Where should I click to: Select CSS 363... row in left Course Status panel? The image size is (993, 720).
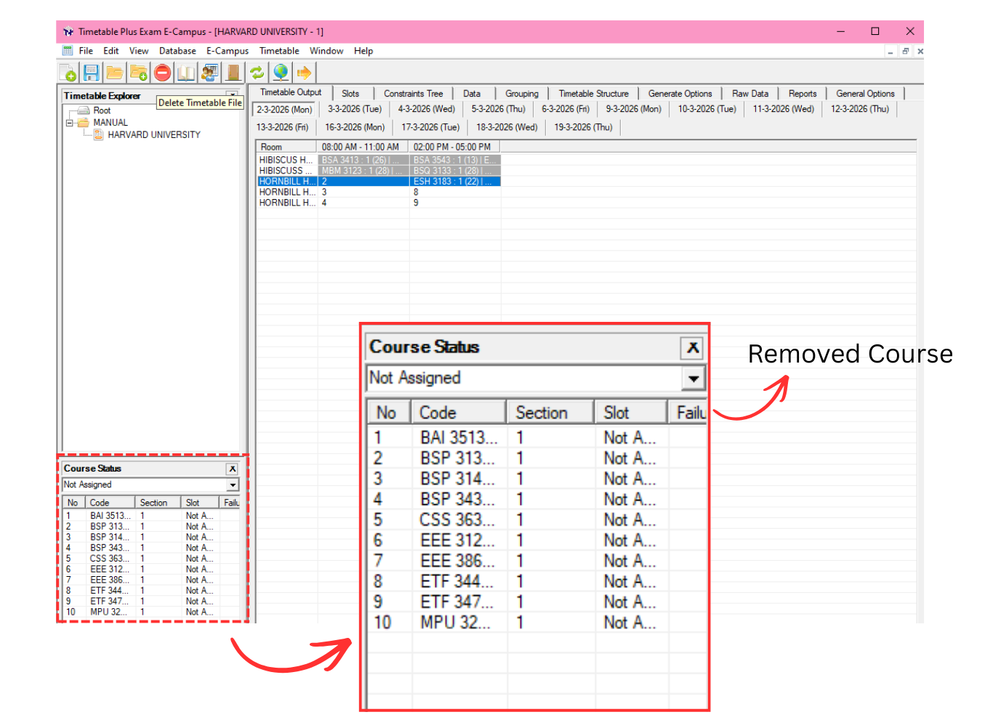[150, 559]
